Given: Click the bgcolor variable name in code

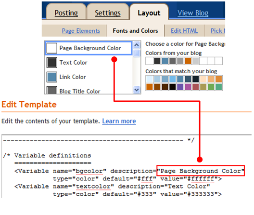Looking at the screenshot, I should coord(89,171).
